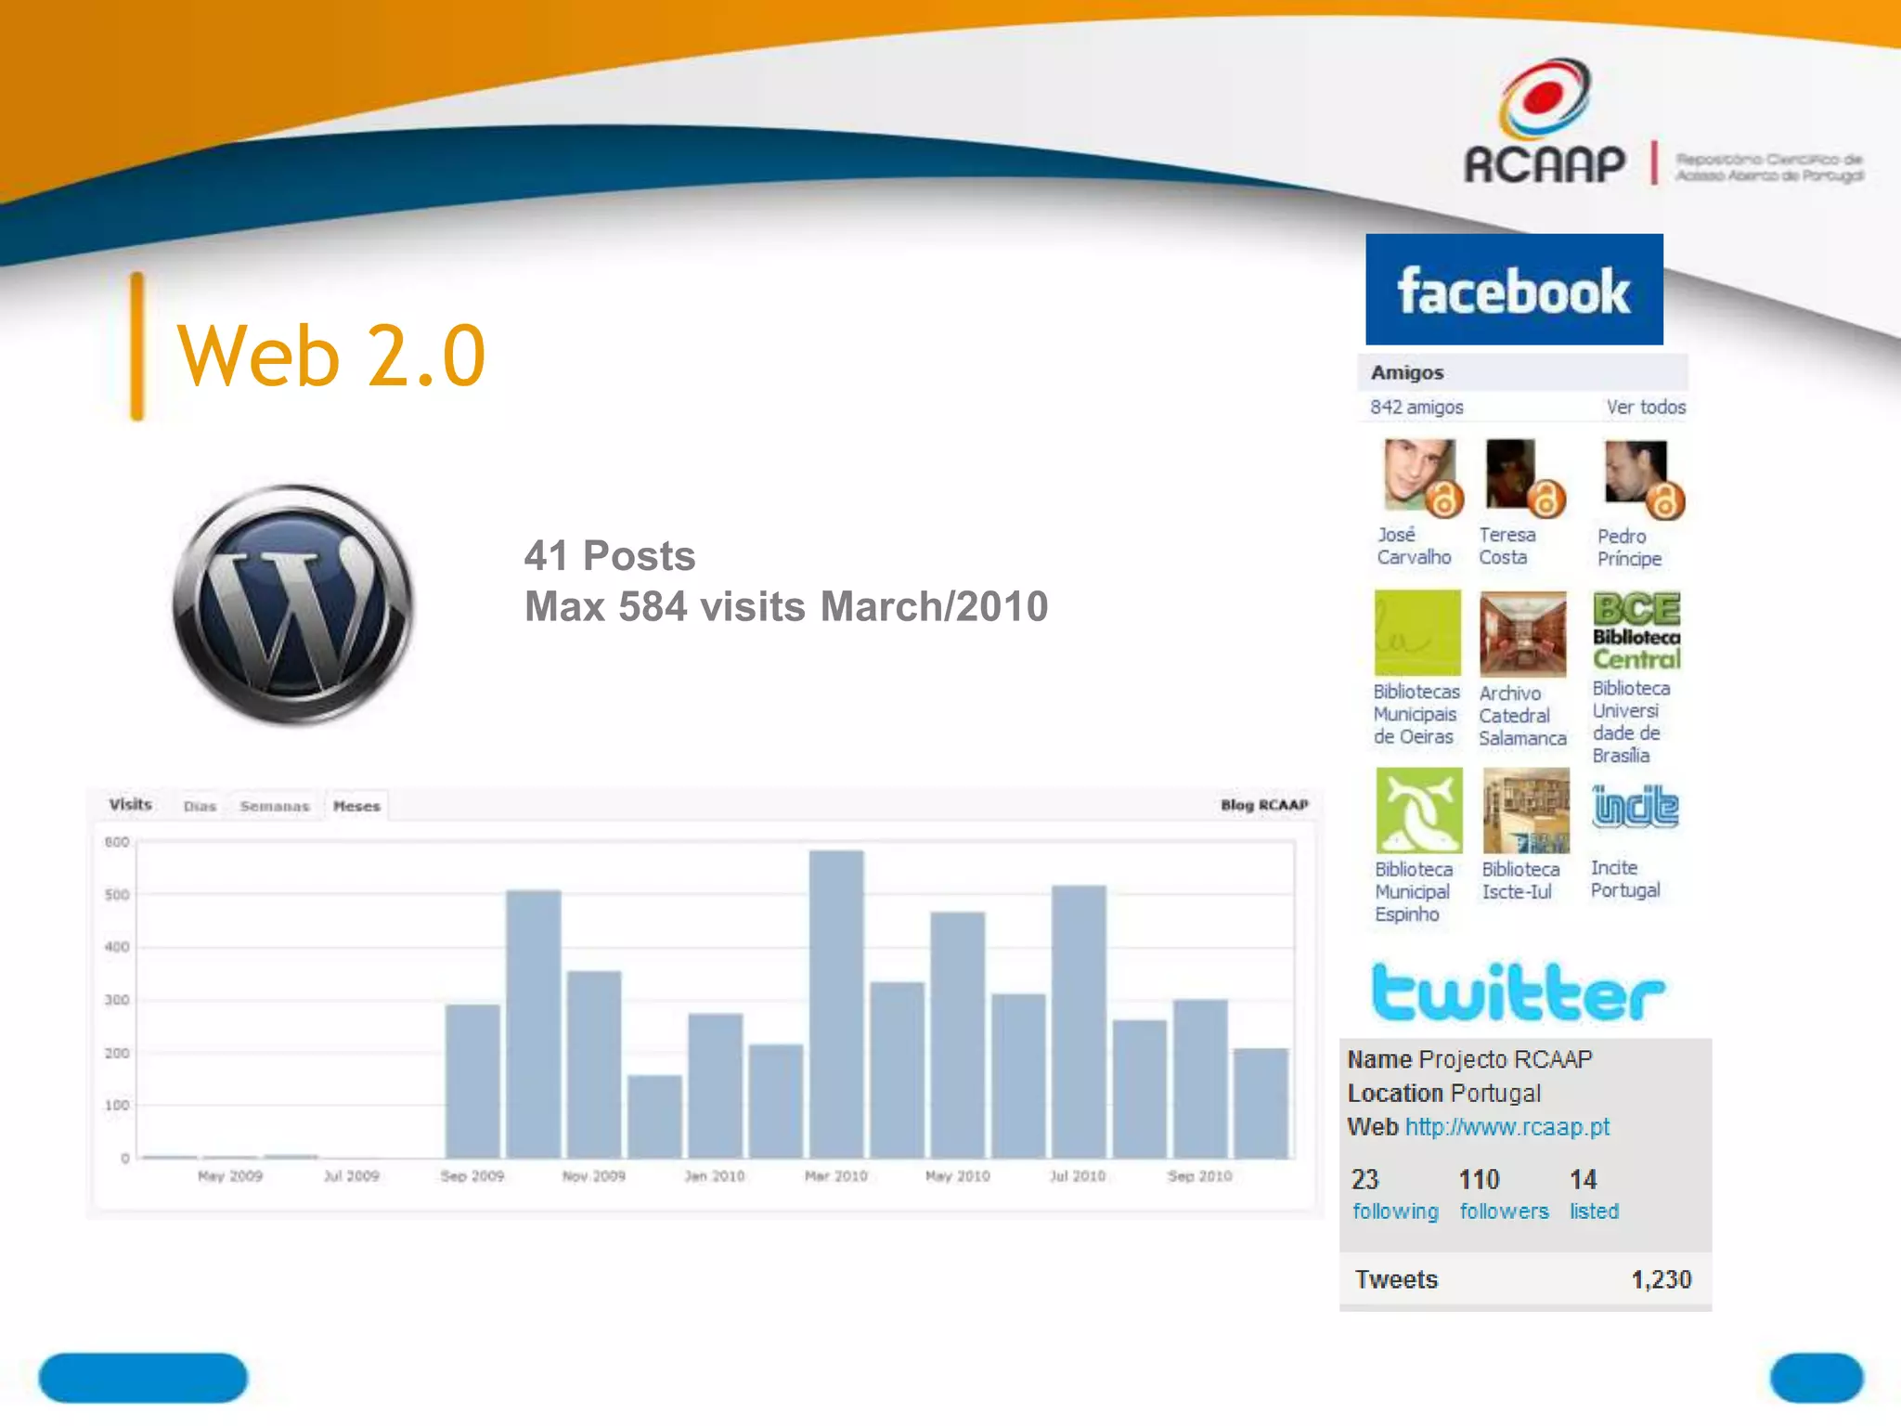The height and width of the screenshot is (1426, 1901).
Task: Click the blue pill button bottom right
Action: pyautogui.click(x=1817, y=1378)
